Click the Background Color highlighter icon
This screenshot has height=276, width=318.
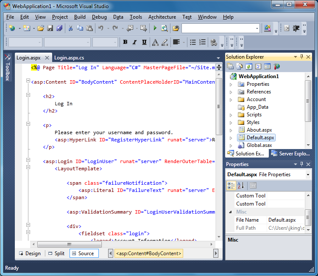pyautogui.click(x=165, y=42)
